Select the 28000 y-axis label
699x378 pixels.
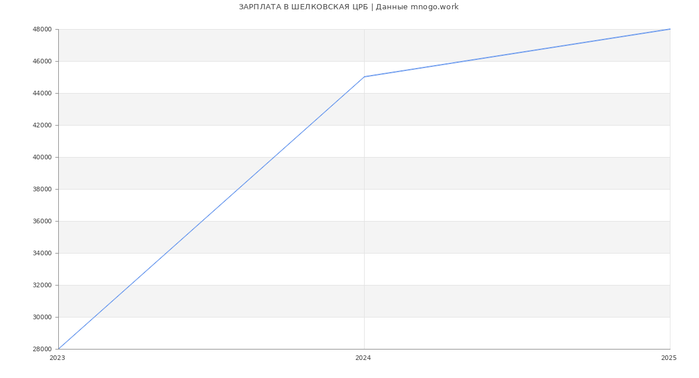point(42,350)
